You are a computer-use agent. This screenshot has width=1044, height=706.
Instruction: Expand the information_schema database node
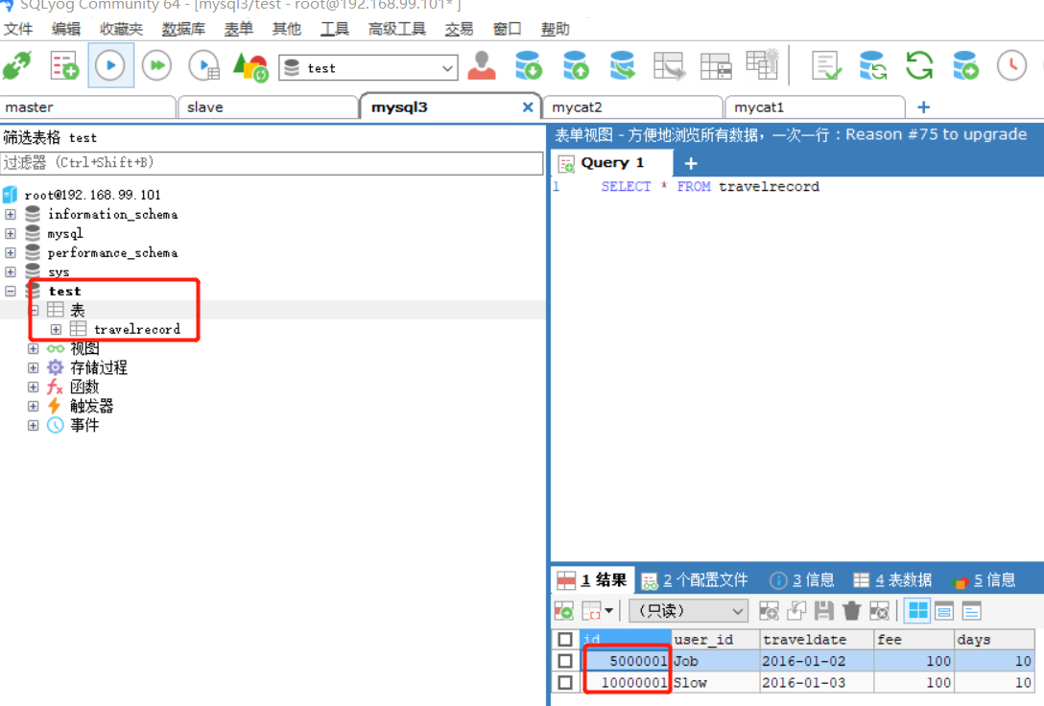[x=10, y=214]
